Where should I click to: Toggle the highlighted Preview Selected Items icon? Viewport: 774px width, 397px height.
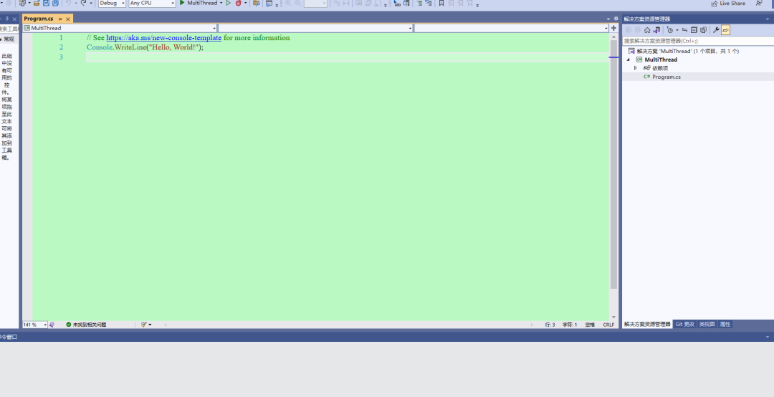click(725, 30)
